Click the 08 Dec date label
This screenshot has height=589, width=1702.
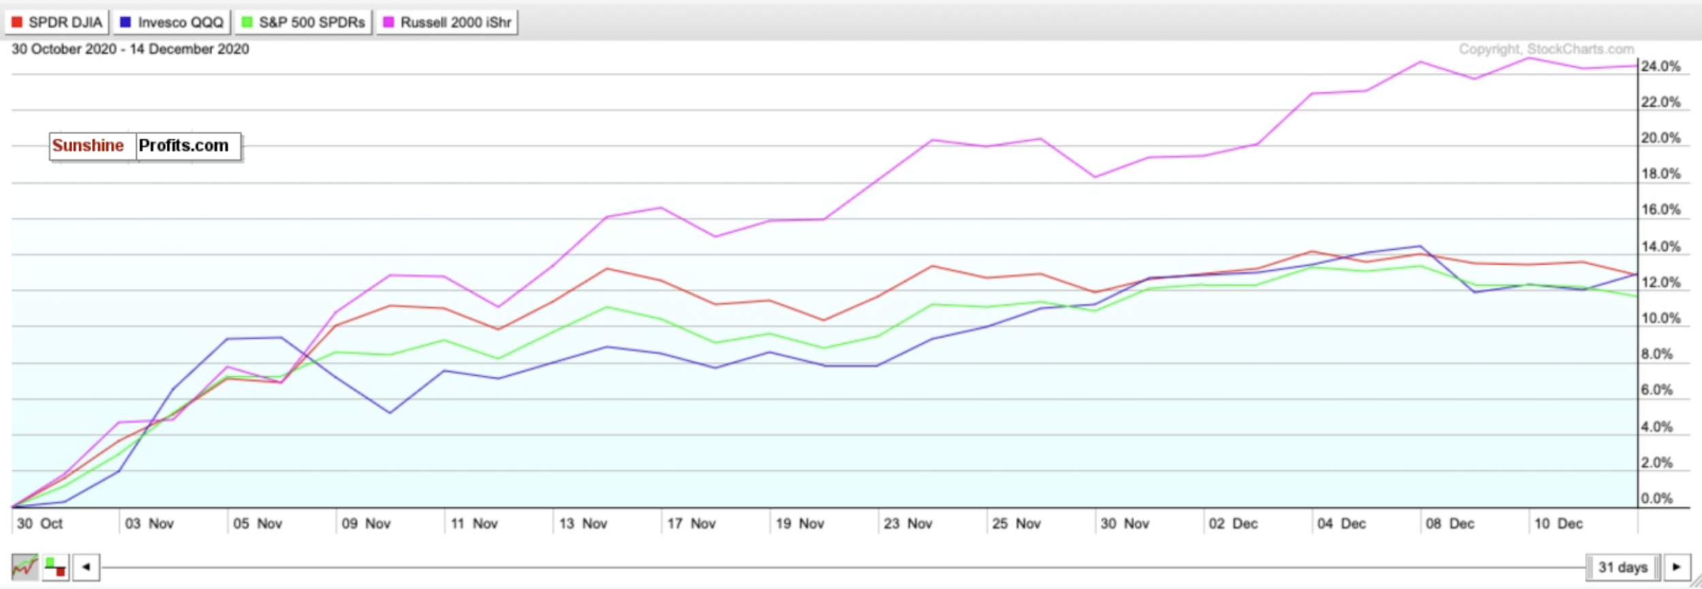1449,524
